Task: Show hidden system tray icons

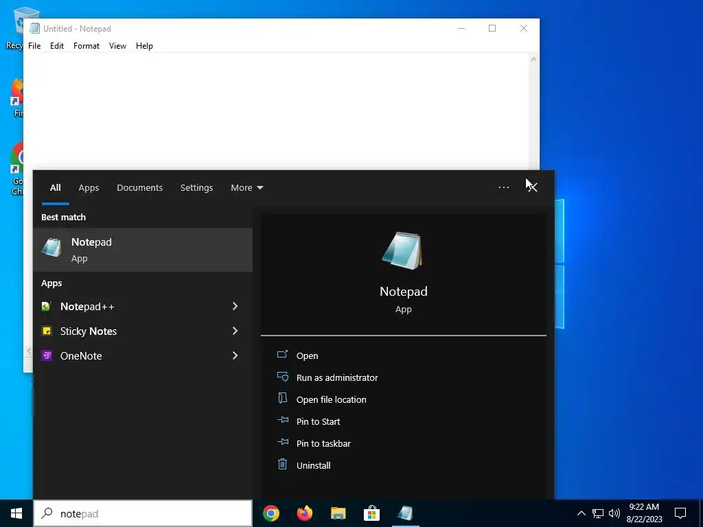Action: (x=581, y=513)
